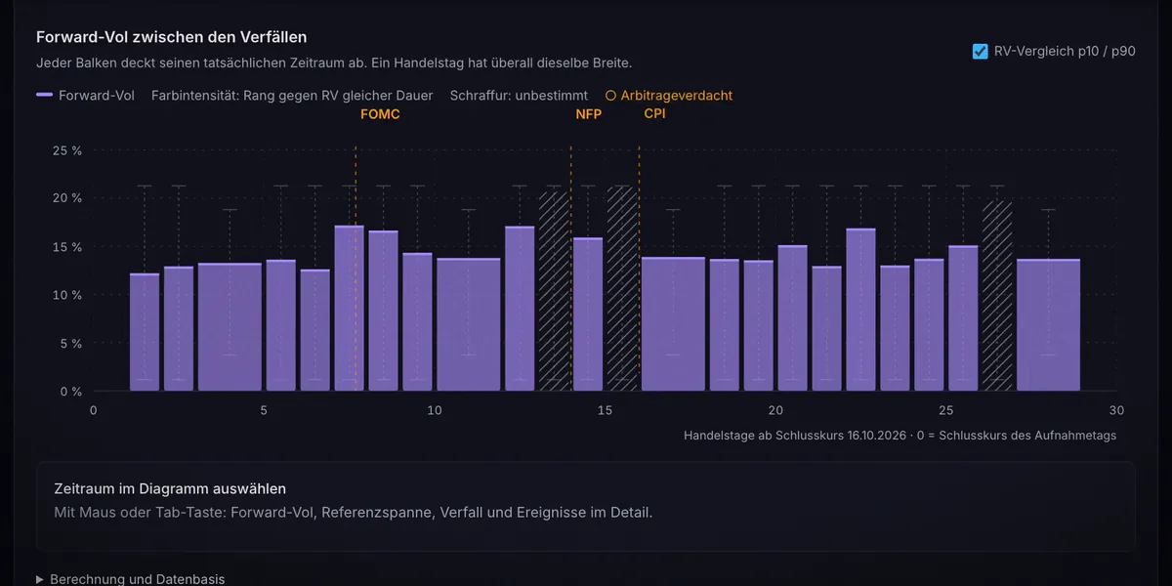The height and width of the screenshot is (586, 1172).
Task: Click the '25 %' y-axis label
Action: point(66,149)
